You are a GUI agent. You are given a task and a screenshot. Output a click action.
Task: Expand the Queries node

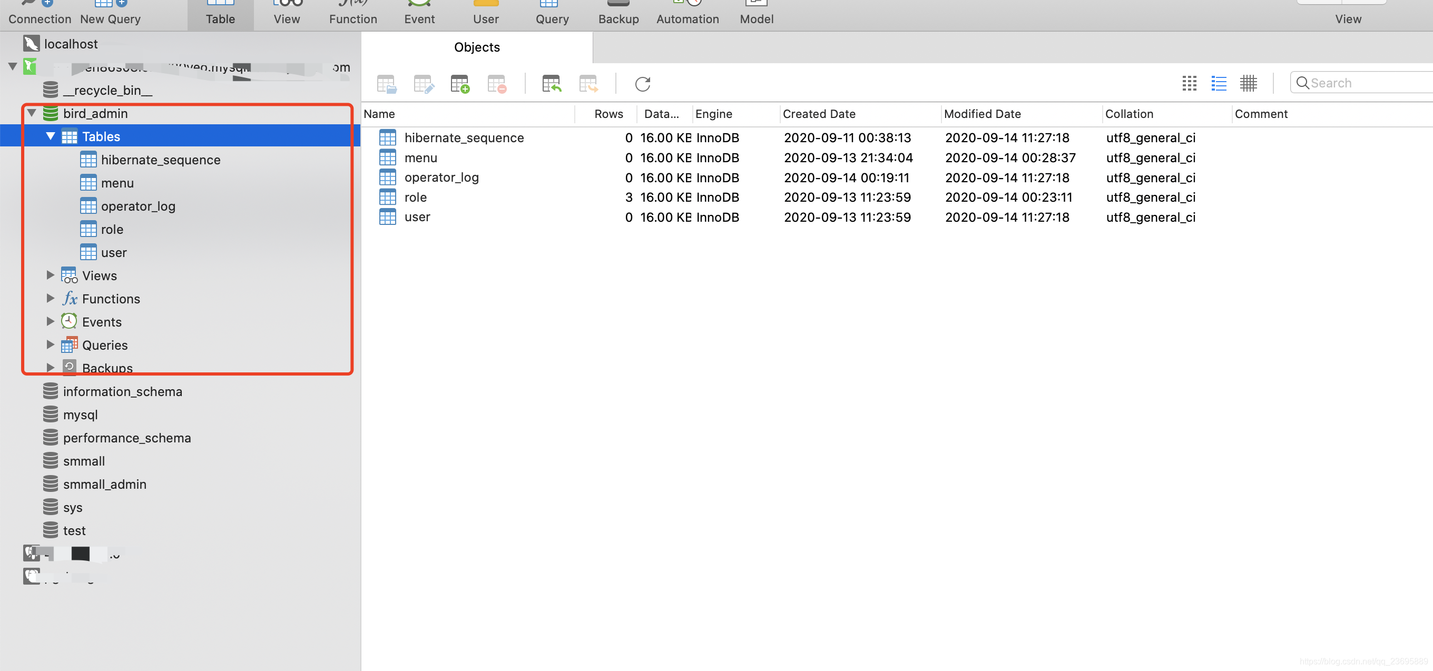pyautogui.click(x=50, y=344)
